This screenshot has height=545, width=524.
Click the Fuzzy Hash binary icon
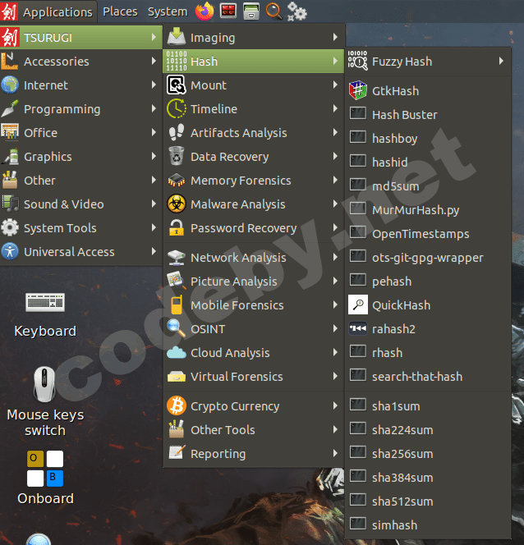click(358, 61)
